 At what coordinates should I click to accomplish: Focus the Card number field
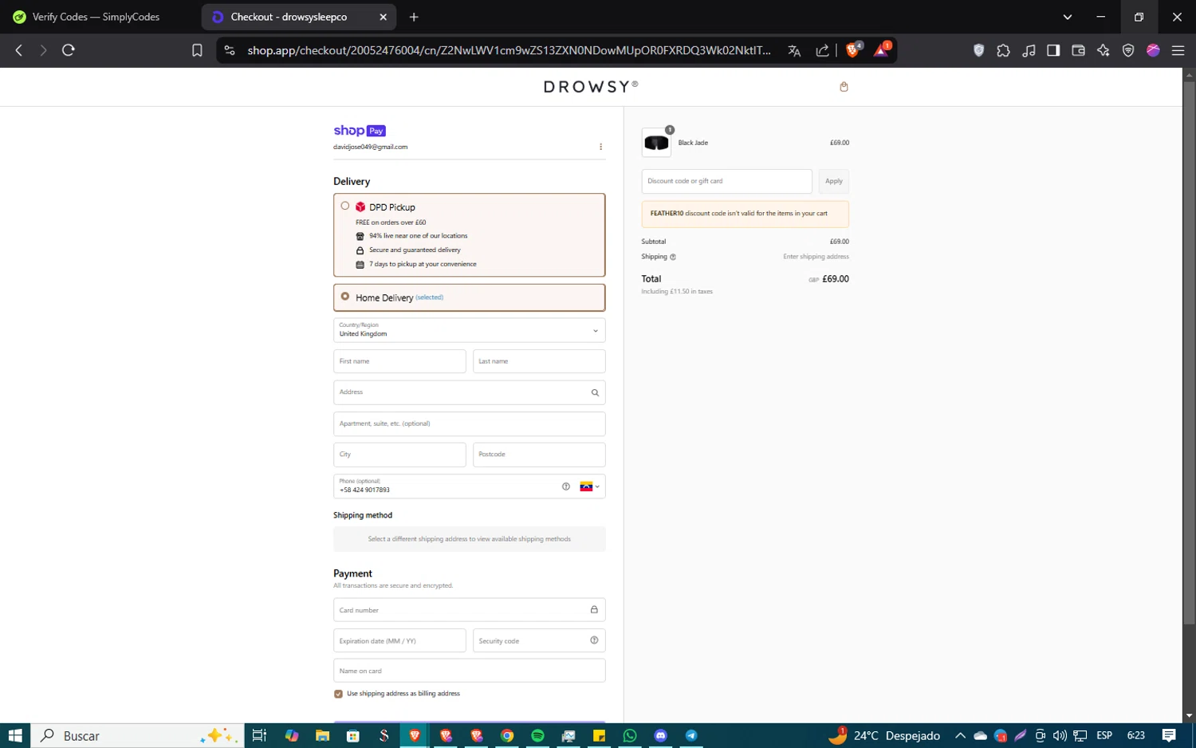(x=469, y=610)
